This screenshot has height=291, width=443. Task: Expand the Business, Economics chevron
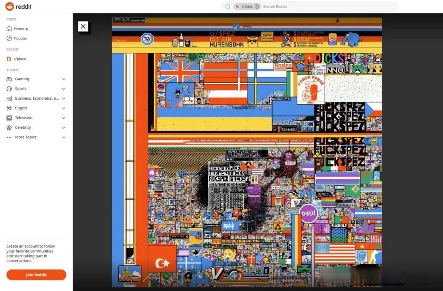63,99
